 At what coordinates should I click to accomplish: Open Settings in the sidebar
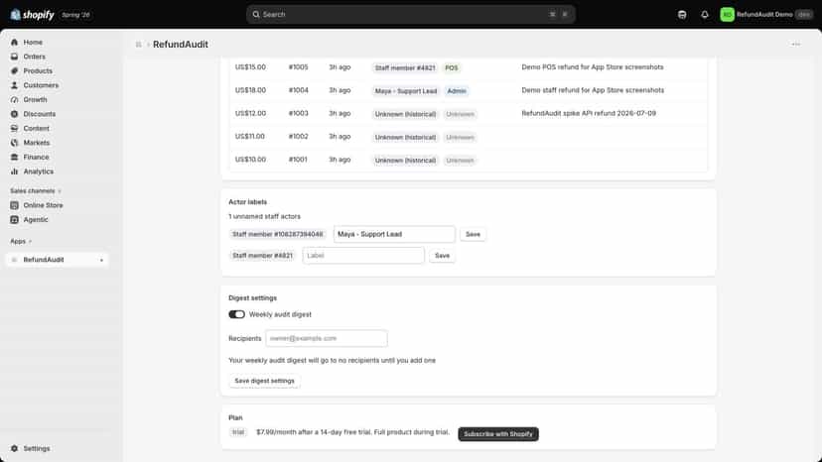coord(37,448)
